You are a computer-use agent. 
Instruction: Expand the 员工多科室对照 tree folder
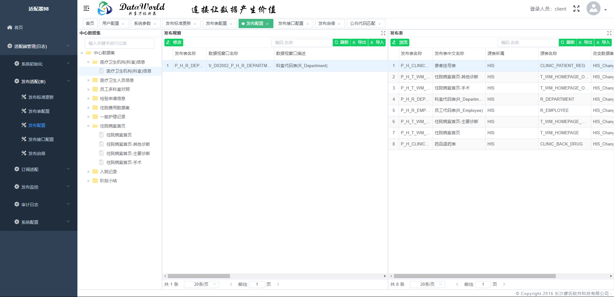pos(89,90)
